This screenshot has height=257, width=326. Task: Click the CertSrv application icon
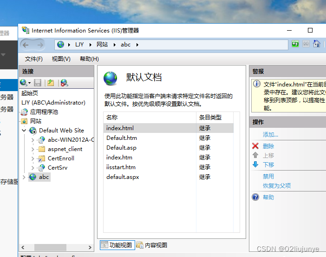click(x=42, y=167)
